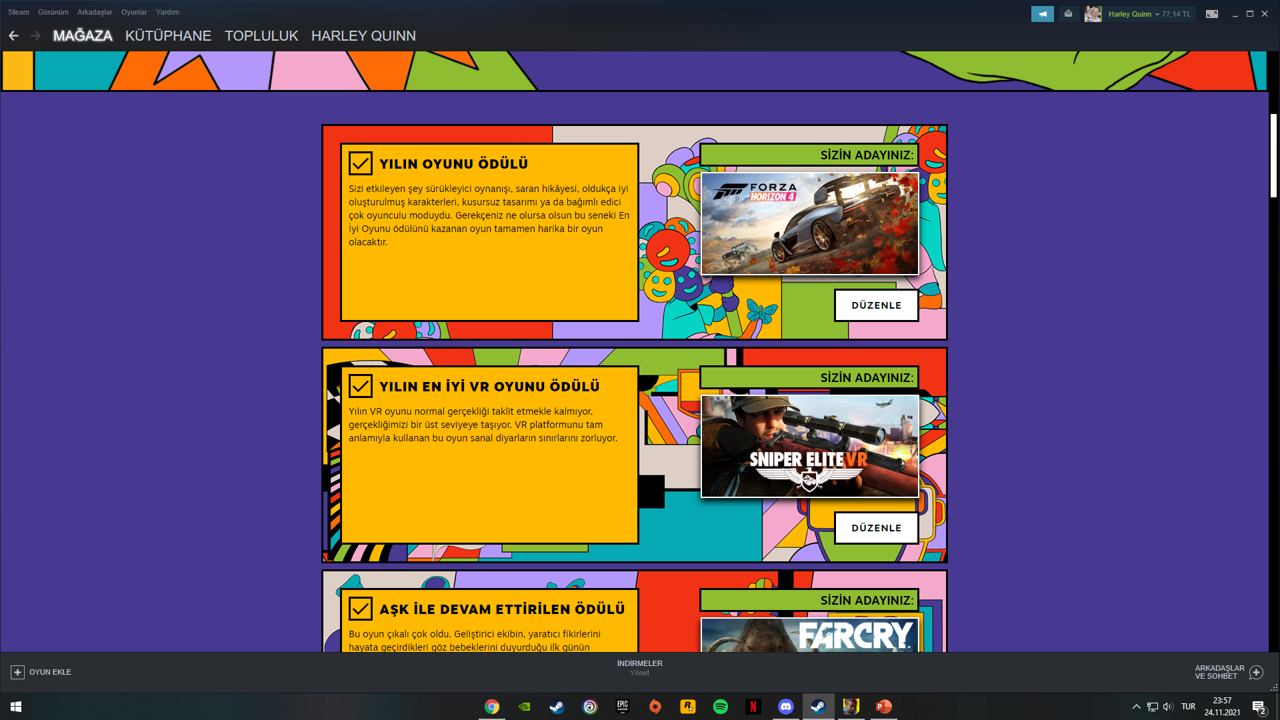
Task: Open Ubisoft Connect from the taskbar
Action: [x=590, y=707]
